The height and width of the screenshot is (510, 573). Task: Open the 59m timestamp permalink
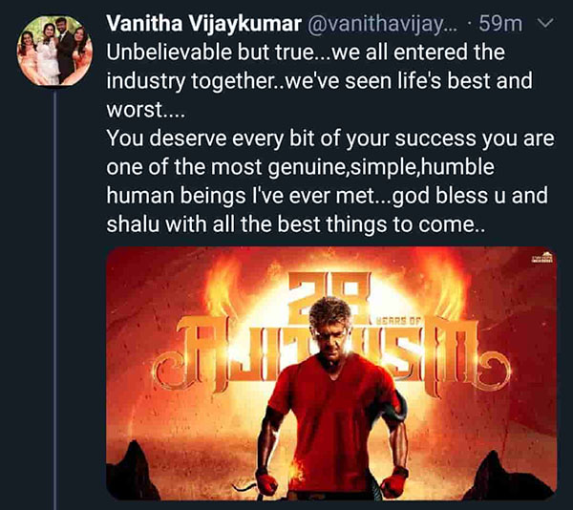click(x=500, y=24)
